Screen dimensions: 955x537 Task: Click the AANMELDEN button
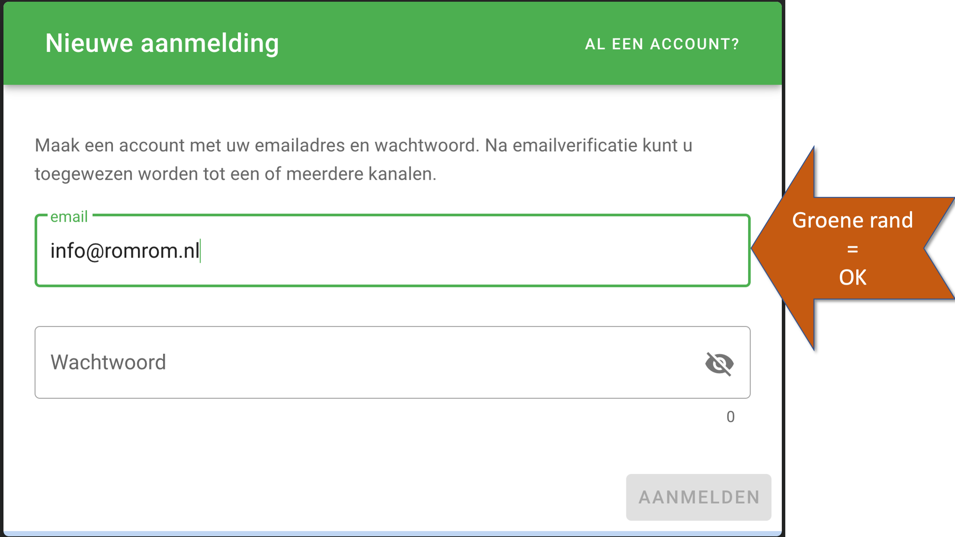pyautogui.click(x=698, y=497)
